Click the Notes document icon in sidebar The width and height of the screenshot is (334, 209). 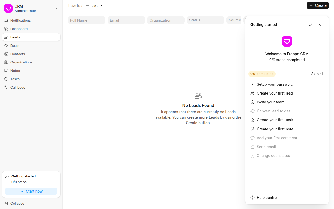[6, 71]
